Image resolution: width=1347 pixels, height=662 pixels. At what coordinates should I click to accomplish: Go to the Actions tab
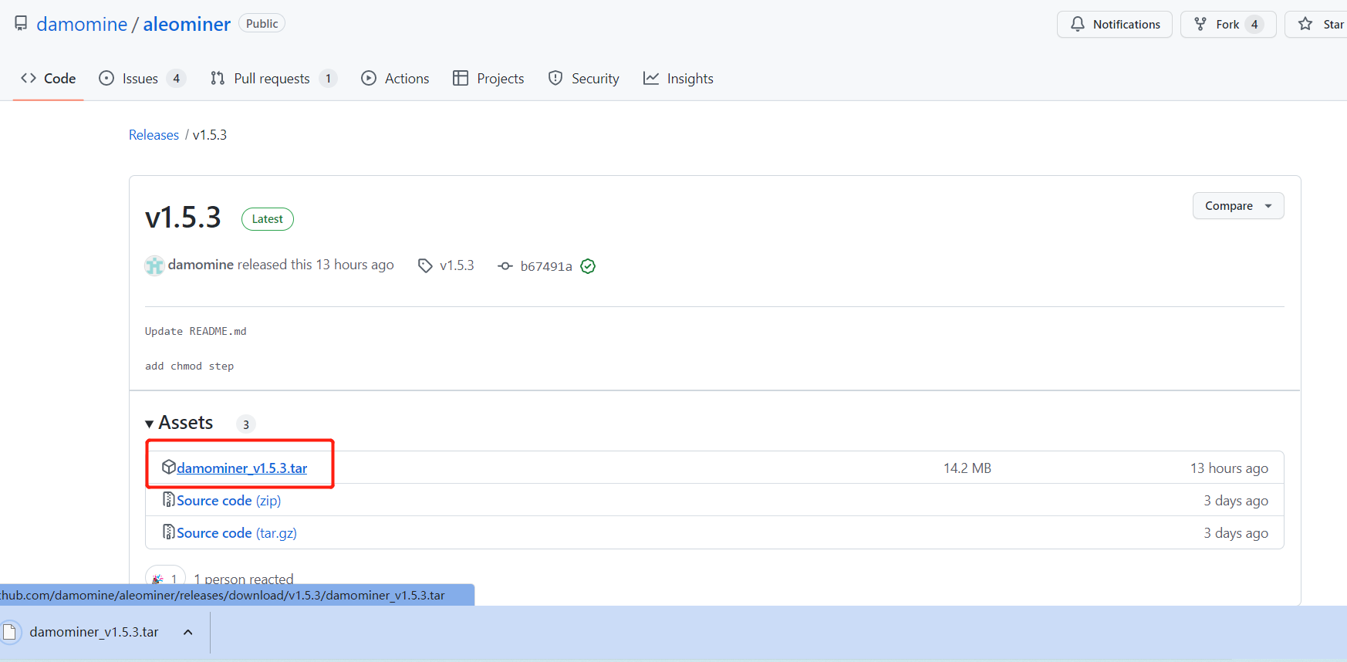[395, 78]
